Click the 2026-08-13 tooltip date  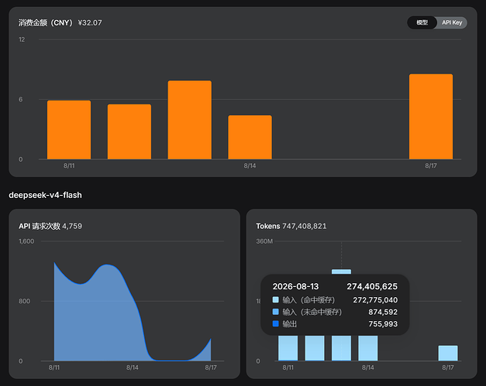pyautogui.click(x=295, y=287)
